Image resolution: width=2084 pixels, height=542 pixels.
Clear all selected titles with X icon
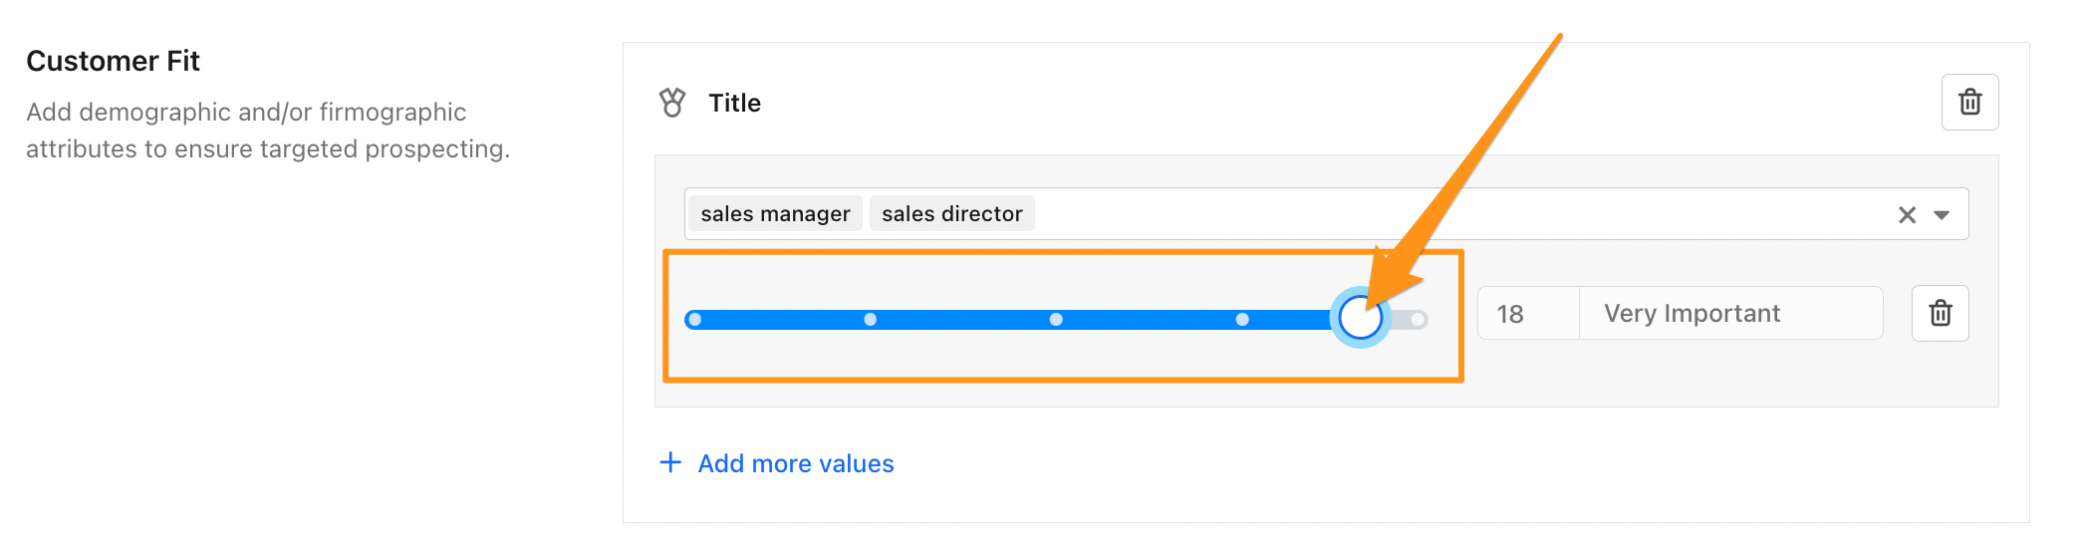(x=1907, y=215)
